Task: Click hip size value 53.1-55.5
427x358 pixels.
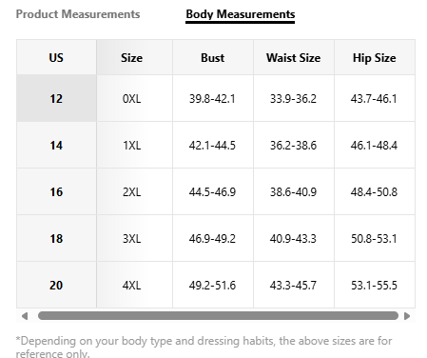Action: click(x=375, y=285)
